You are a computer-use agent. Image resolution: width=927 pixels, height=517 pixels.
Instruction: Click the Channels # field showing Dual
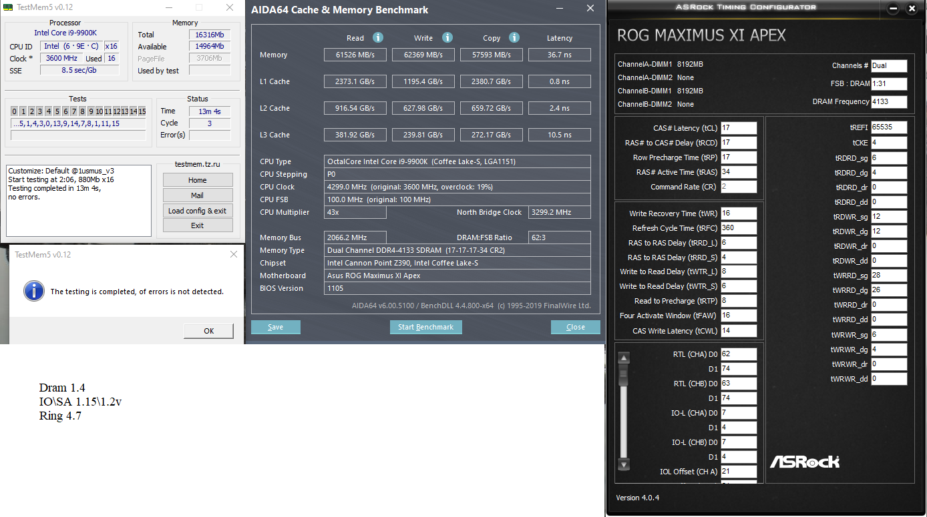pos(889,66)
